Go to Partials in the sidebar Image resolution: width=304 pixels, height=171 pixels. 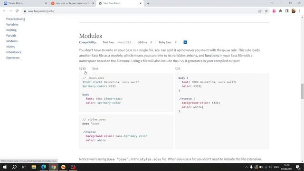(11, 36)
